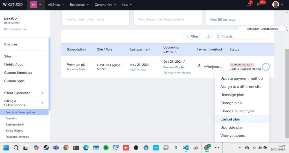Screen dimensions: 289x153
Task: Open Copilot from the taskbar
Action: coord(36,148)
